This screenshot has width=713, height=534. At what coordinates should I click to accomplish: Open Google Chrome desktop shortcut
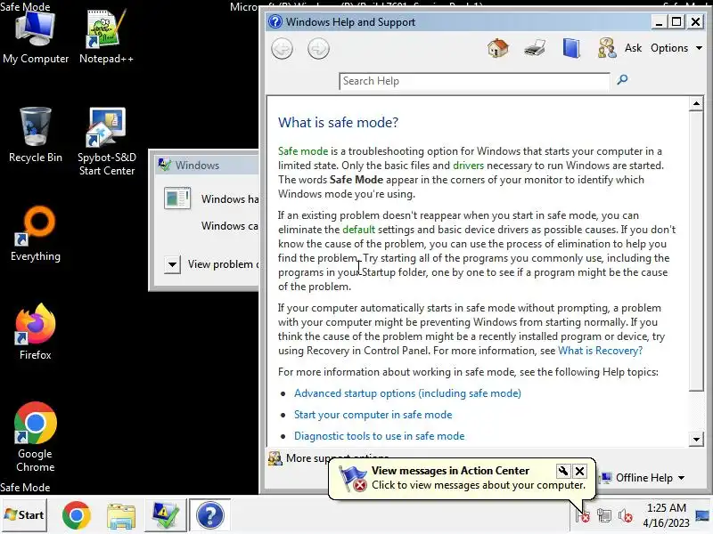point(36,437)
